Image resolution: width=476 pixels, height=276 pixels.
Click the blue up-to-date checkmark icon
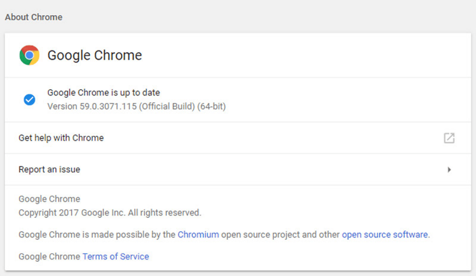[x=29, y=100]
